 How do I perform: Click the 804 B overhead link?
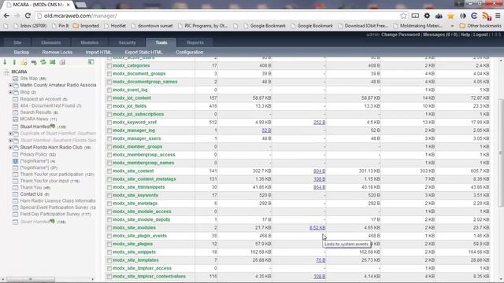319,171
